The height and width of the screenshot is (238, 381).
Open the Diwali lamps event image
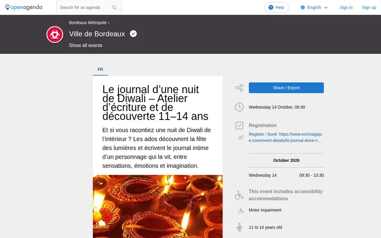[x=158, y=206]
